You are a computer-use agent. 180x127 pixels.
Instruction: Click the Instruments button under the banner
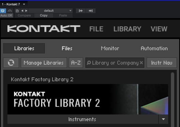pyautogui.click(x=83, y=119)
